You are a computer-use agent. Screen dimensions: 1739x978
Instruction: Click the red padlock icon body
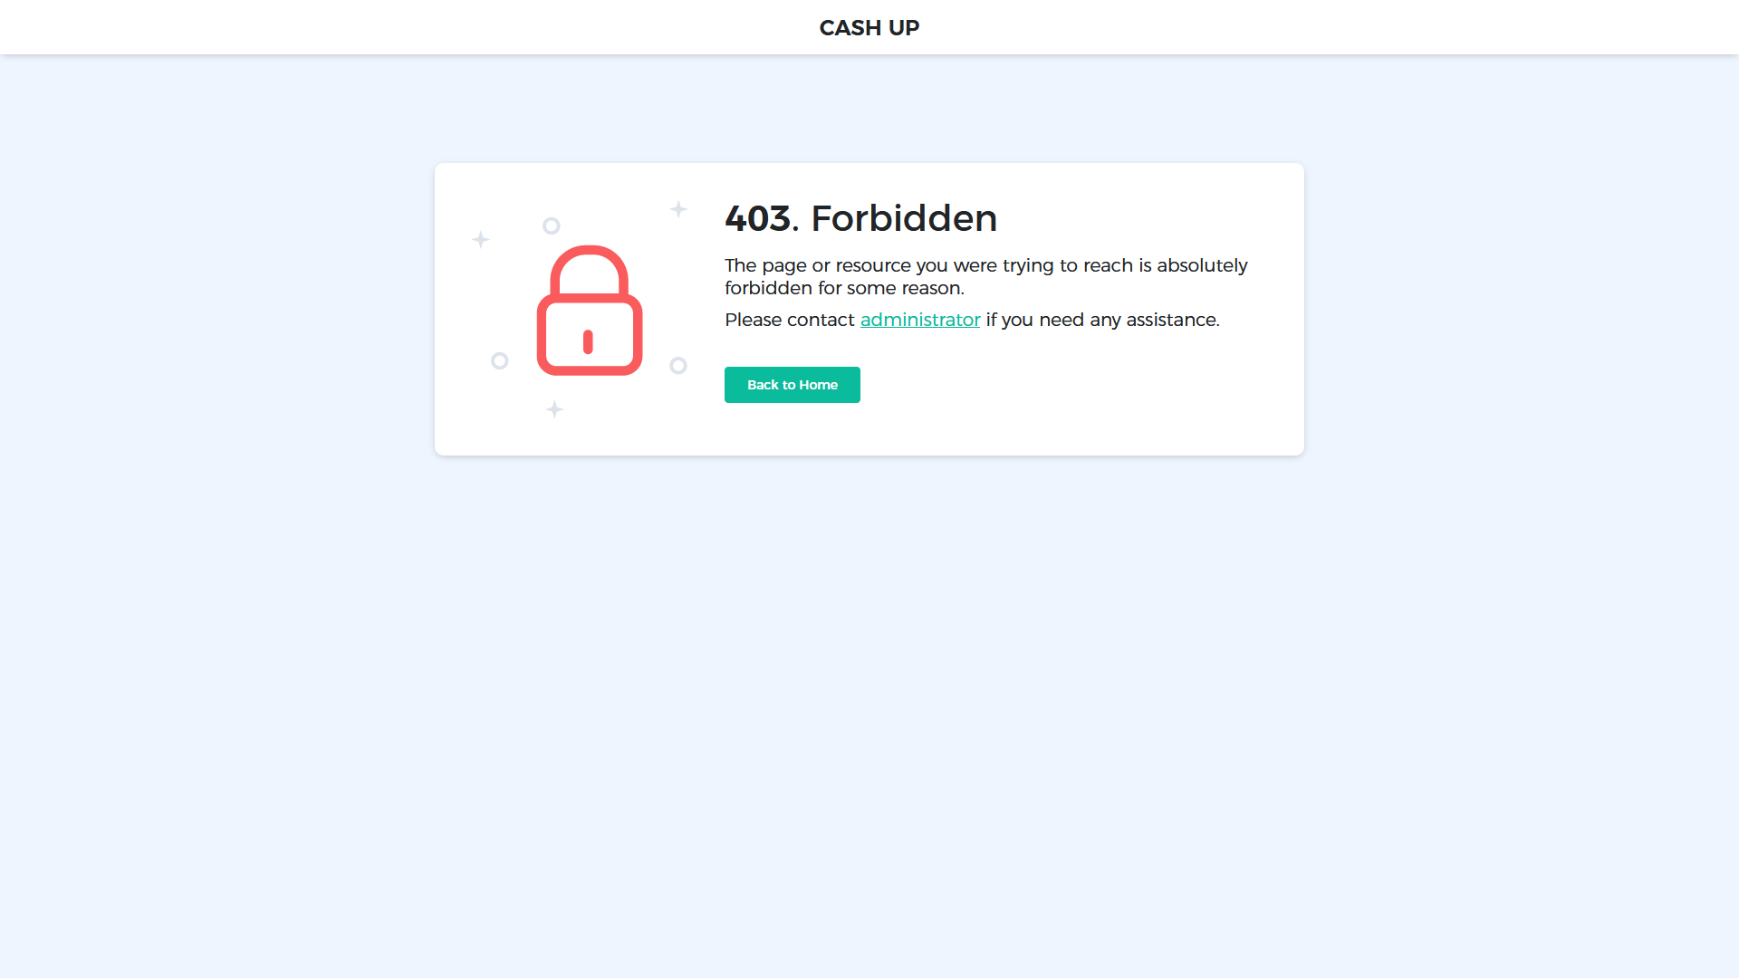pos(590,335)
